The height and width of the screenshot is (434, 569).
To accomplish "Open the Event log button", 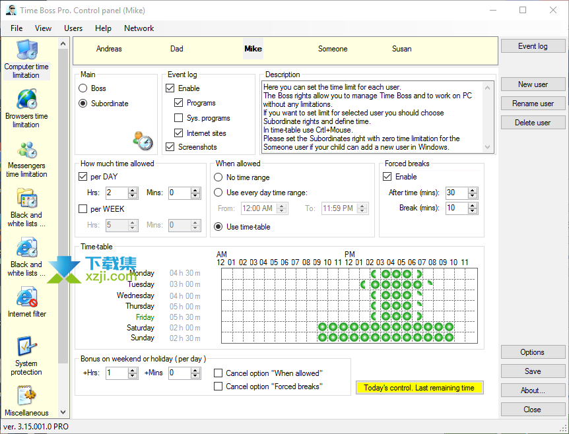I will (x=533, y=46).
